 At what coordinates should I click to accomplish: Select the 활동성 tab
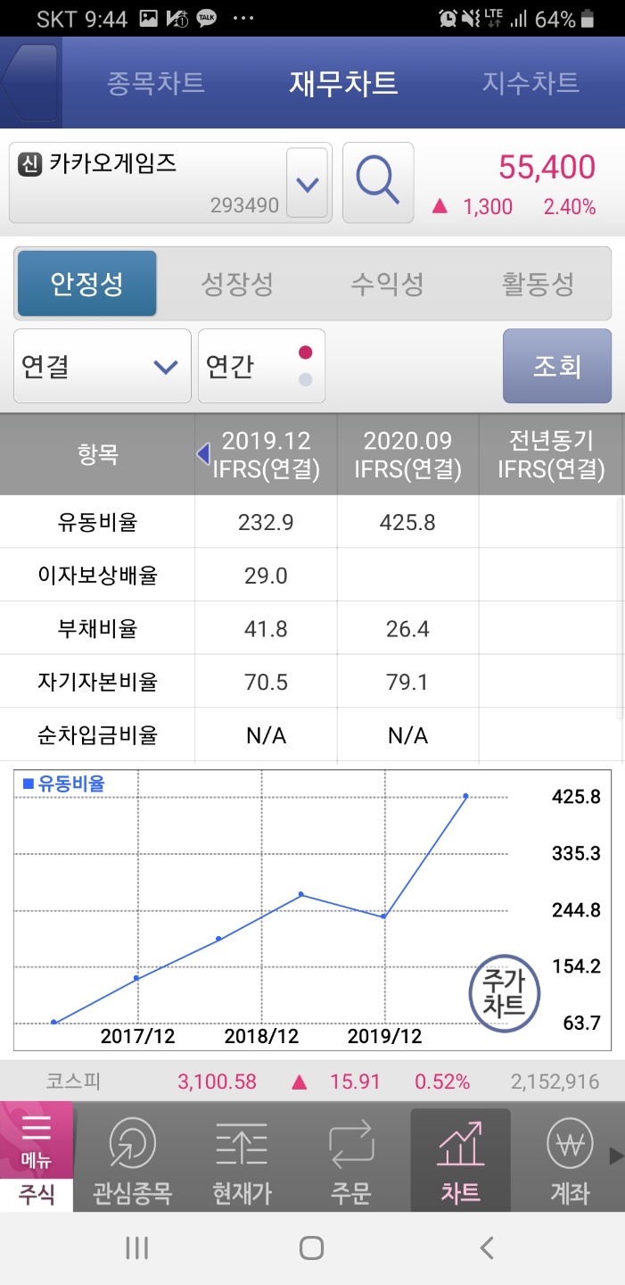(x=538, y=285)
